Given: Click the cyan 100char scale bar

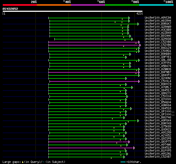Looking at the screenshot, I should [x=123, y=162].
